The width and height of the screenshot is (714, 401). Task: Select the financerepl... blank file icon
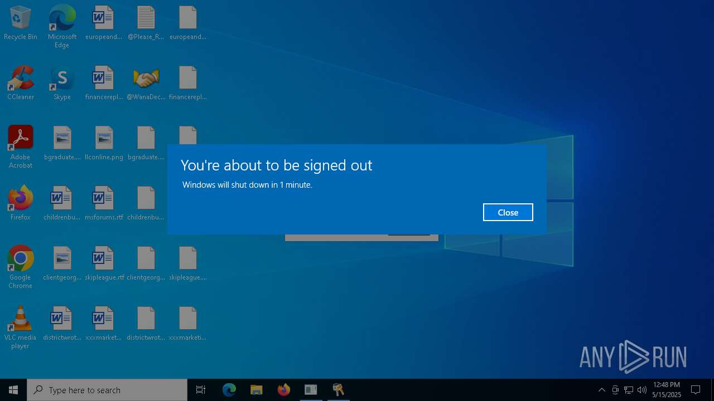click(187, 83)
